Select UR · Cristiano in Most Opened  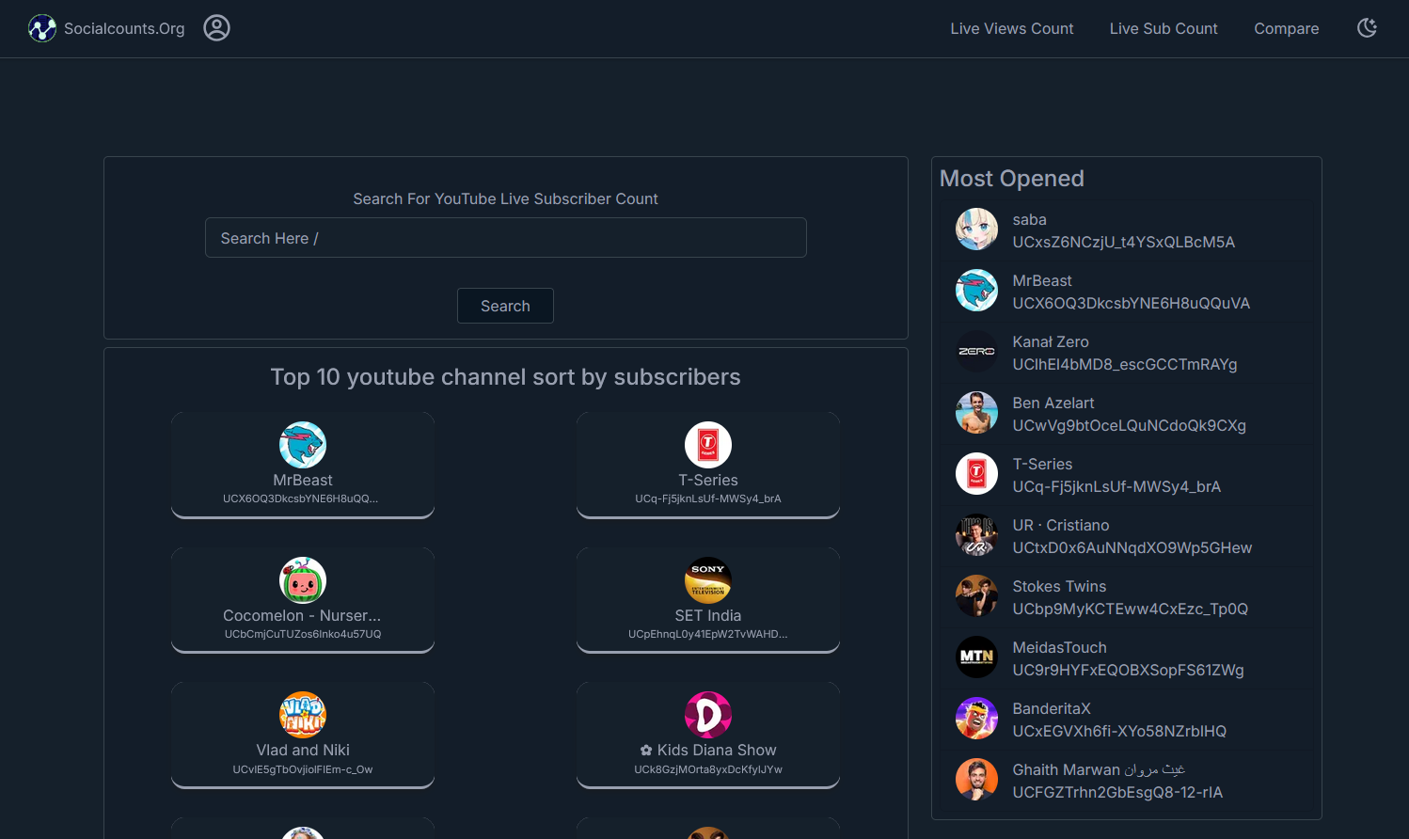(x=1061, y=525)
